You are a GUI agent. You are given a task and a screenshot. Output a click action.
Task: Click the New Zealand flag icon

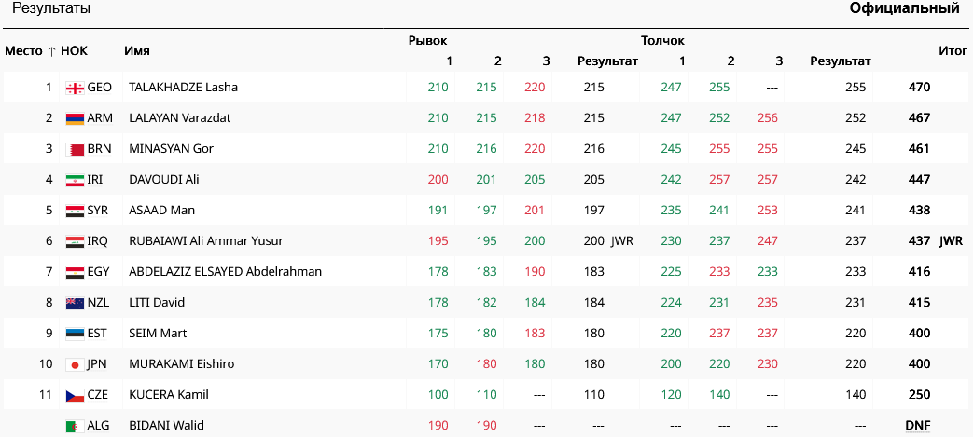point(75,303)
